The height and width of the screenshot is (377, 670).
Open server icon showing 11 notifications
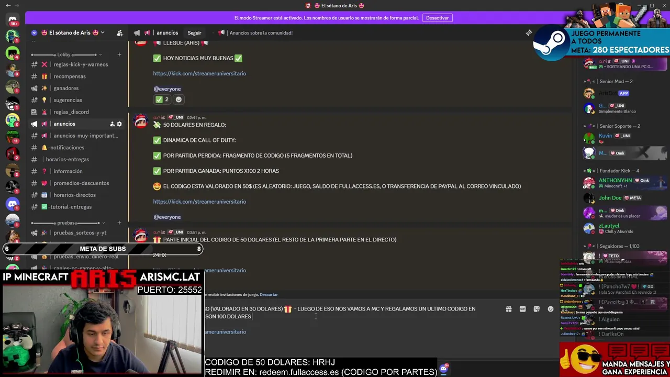[x=13, y=137]
